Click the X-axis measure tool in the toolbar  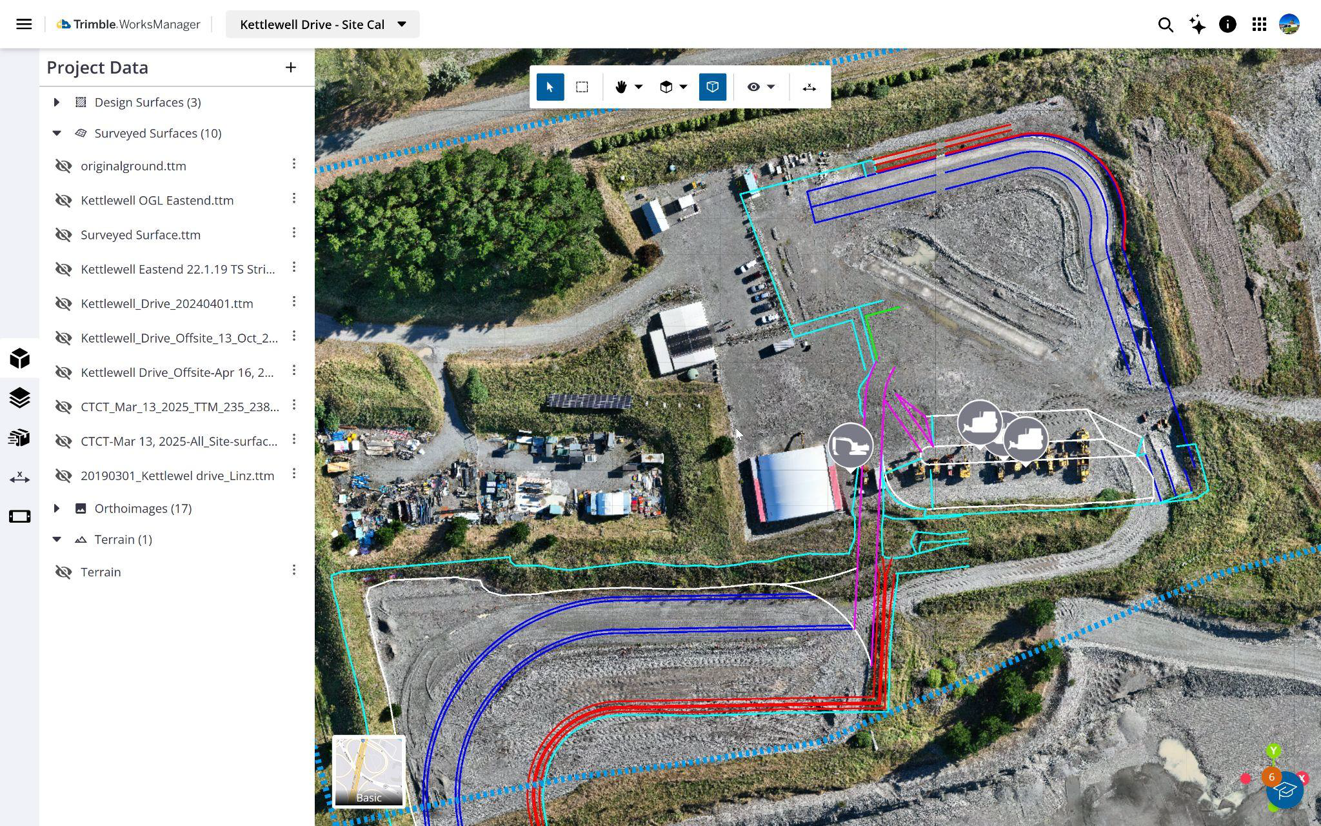pyautogui.click(x=808, y=86)
